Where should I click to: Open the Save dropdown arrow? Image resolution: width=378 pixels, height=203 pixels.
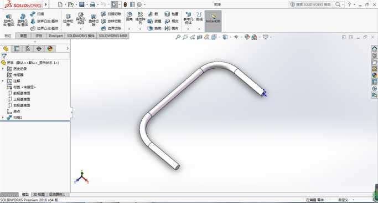click(87, 4)
